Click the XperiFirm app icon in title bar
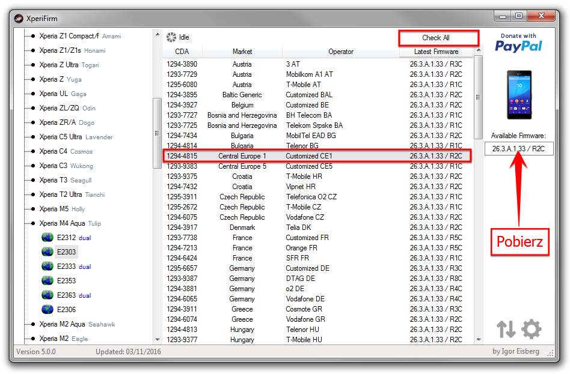This screenshot has height=374, width=570. pos(19,18)
